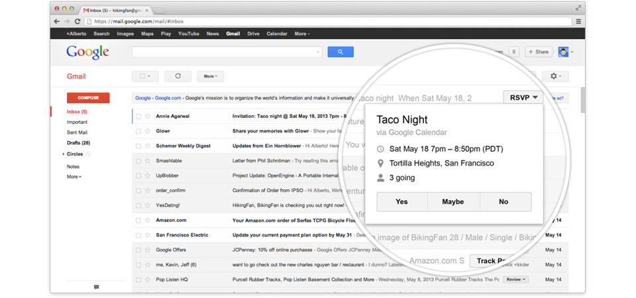Click Gmail refresh button in toolbar
Screen dimensions: 636x298
pyautogui.click(x=178, y=76)
